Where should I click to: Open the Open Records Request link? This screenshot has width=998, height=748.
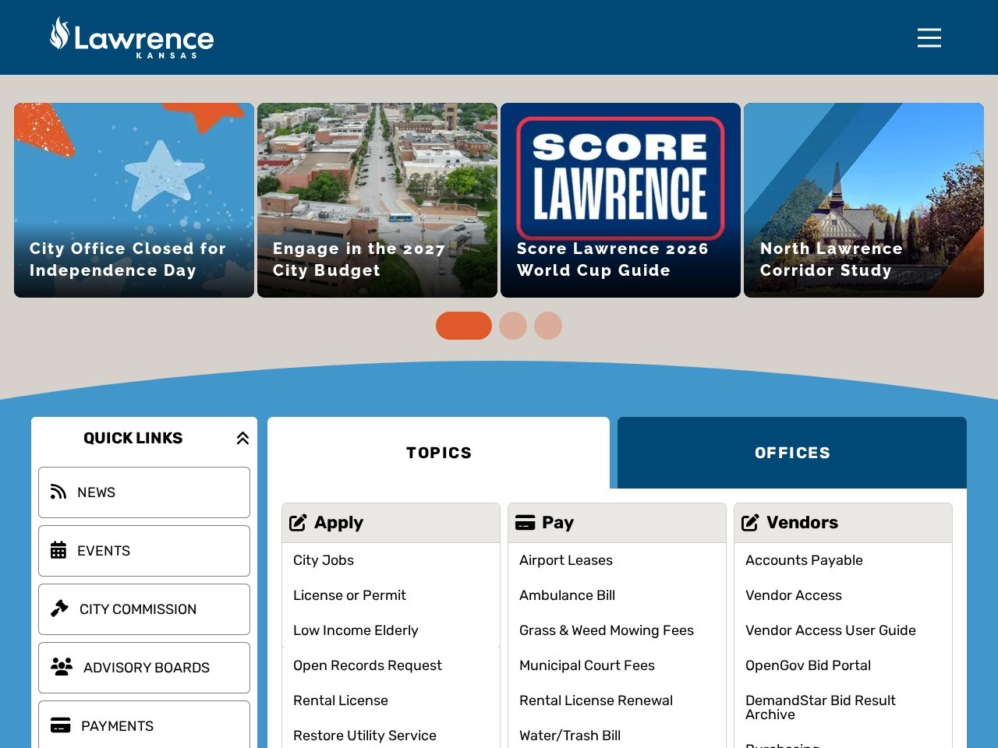click(367, 665)
